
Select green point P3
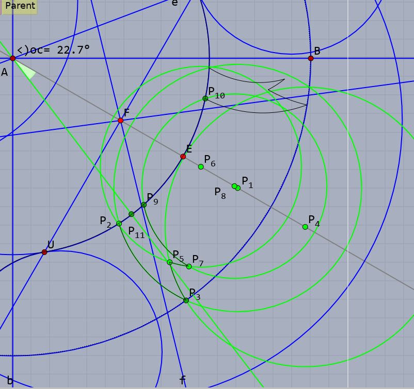coord(186,300)
